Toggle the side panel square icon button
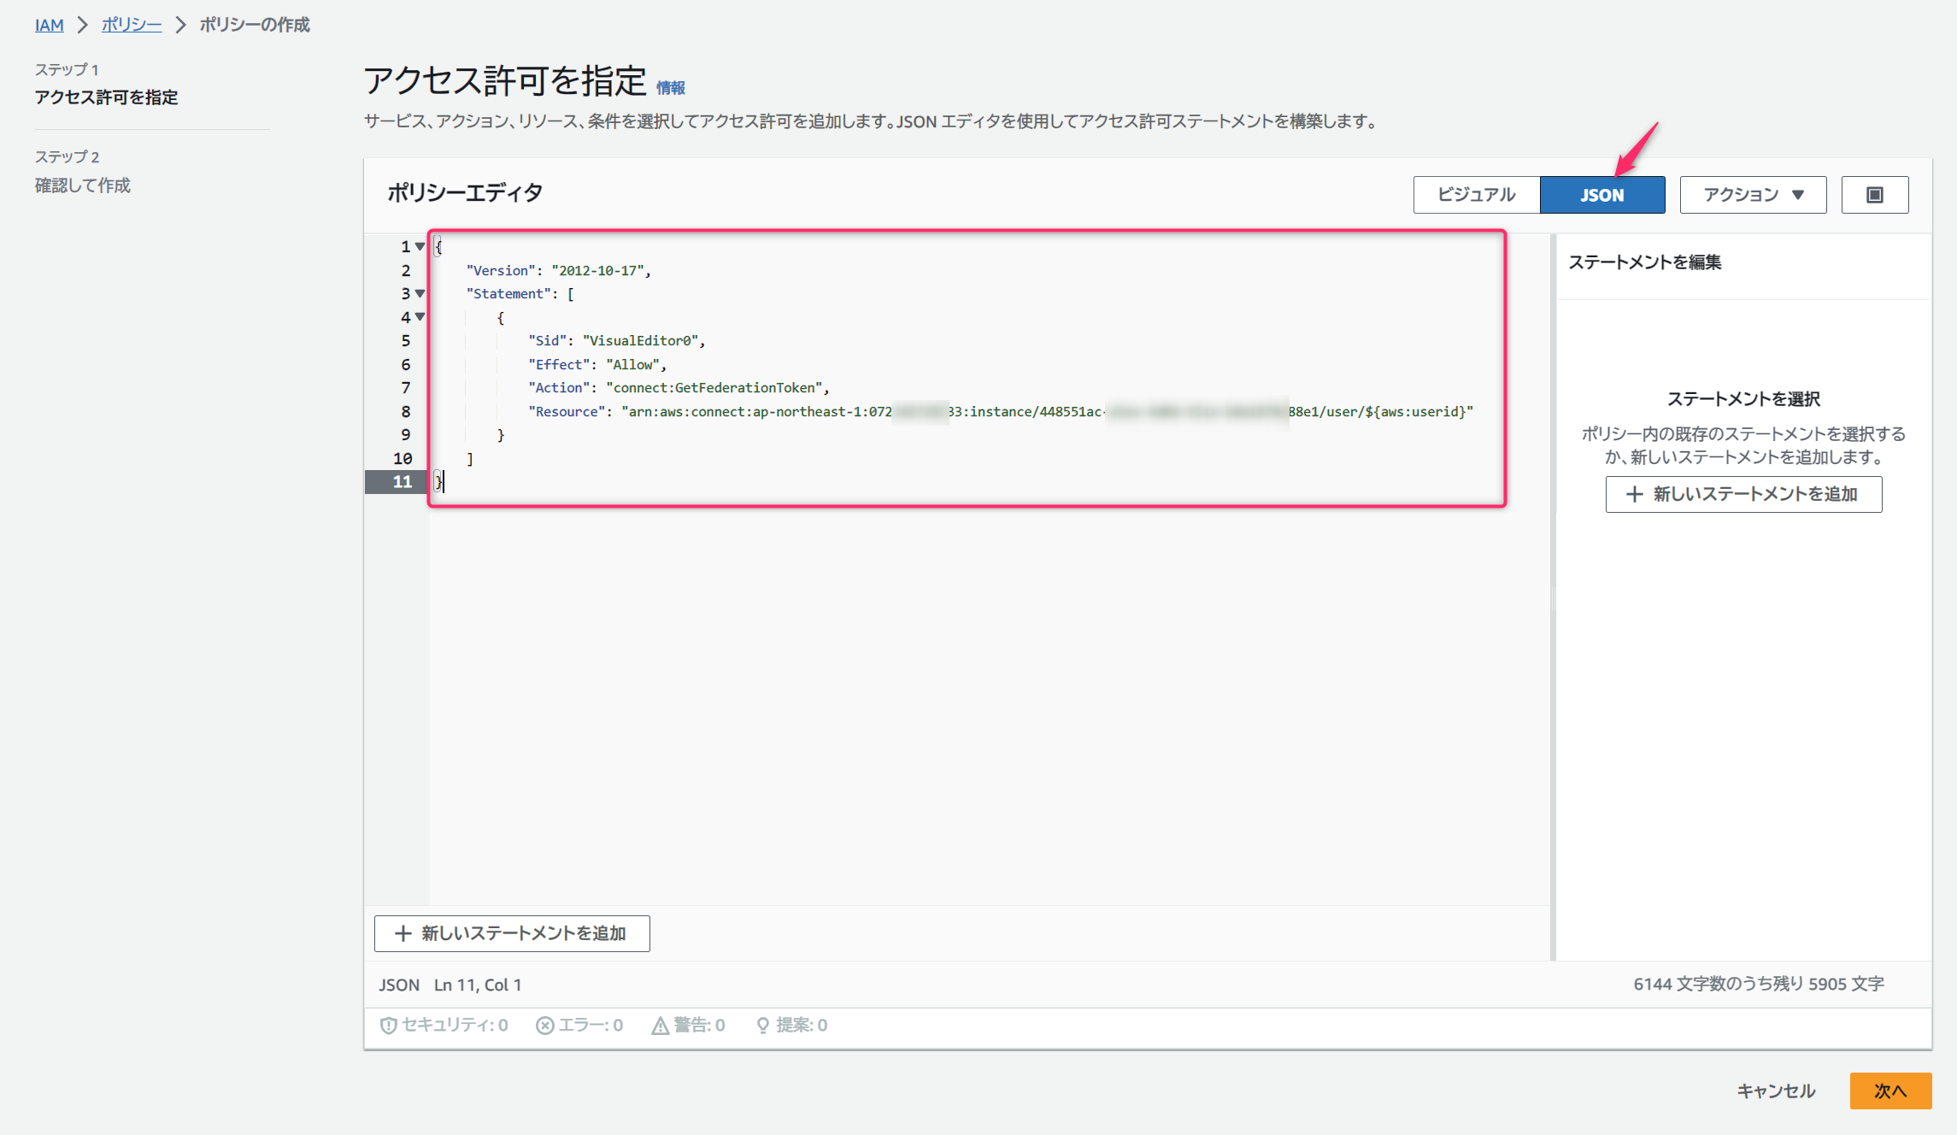This screenshot has width=1957, height=1135. [x=1875, y=195]
